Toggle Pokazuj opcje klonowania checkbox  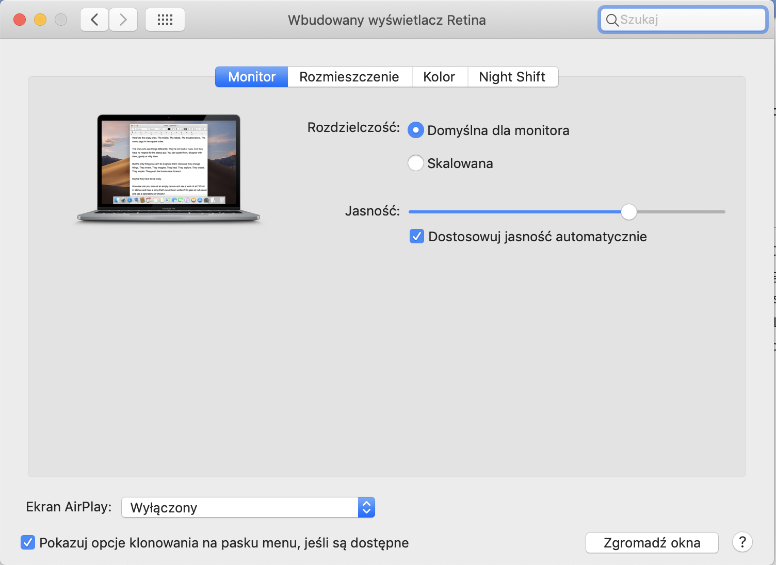[x=28, y=543]
